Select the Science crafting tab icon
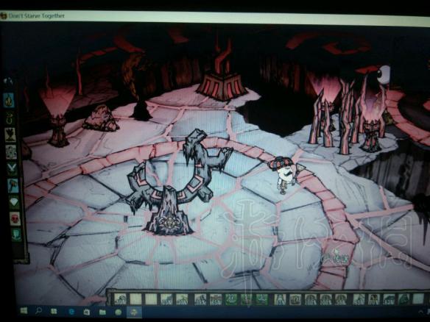 11,151
